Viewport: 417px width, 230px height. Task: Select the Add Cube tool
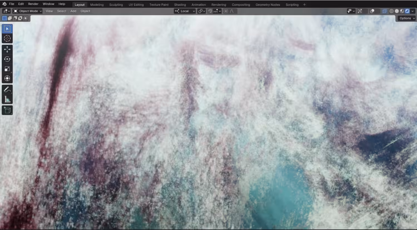click(7, 110)
